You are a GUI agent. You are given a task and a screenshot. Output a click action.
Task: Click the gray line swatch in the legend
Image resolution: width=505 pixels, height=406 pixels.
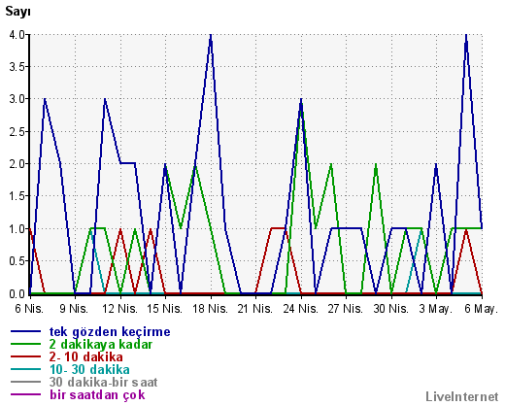pos(26,382)
